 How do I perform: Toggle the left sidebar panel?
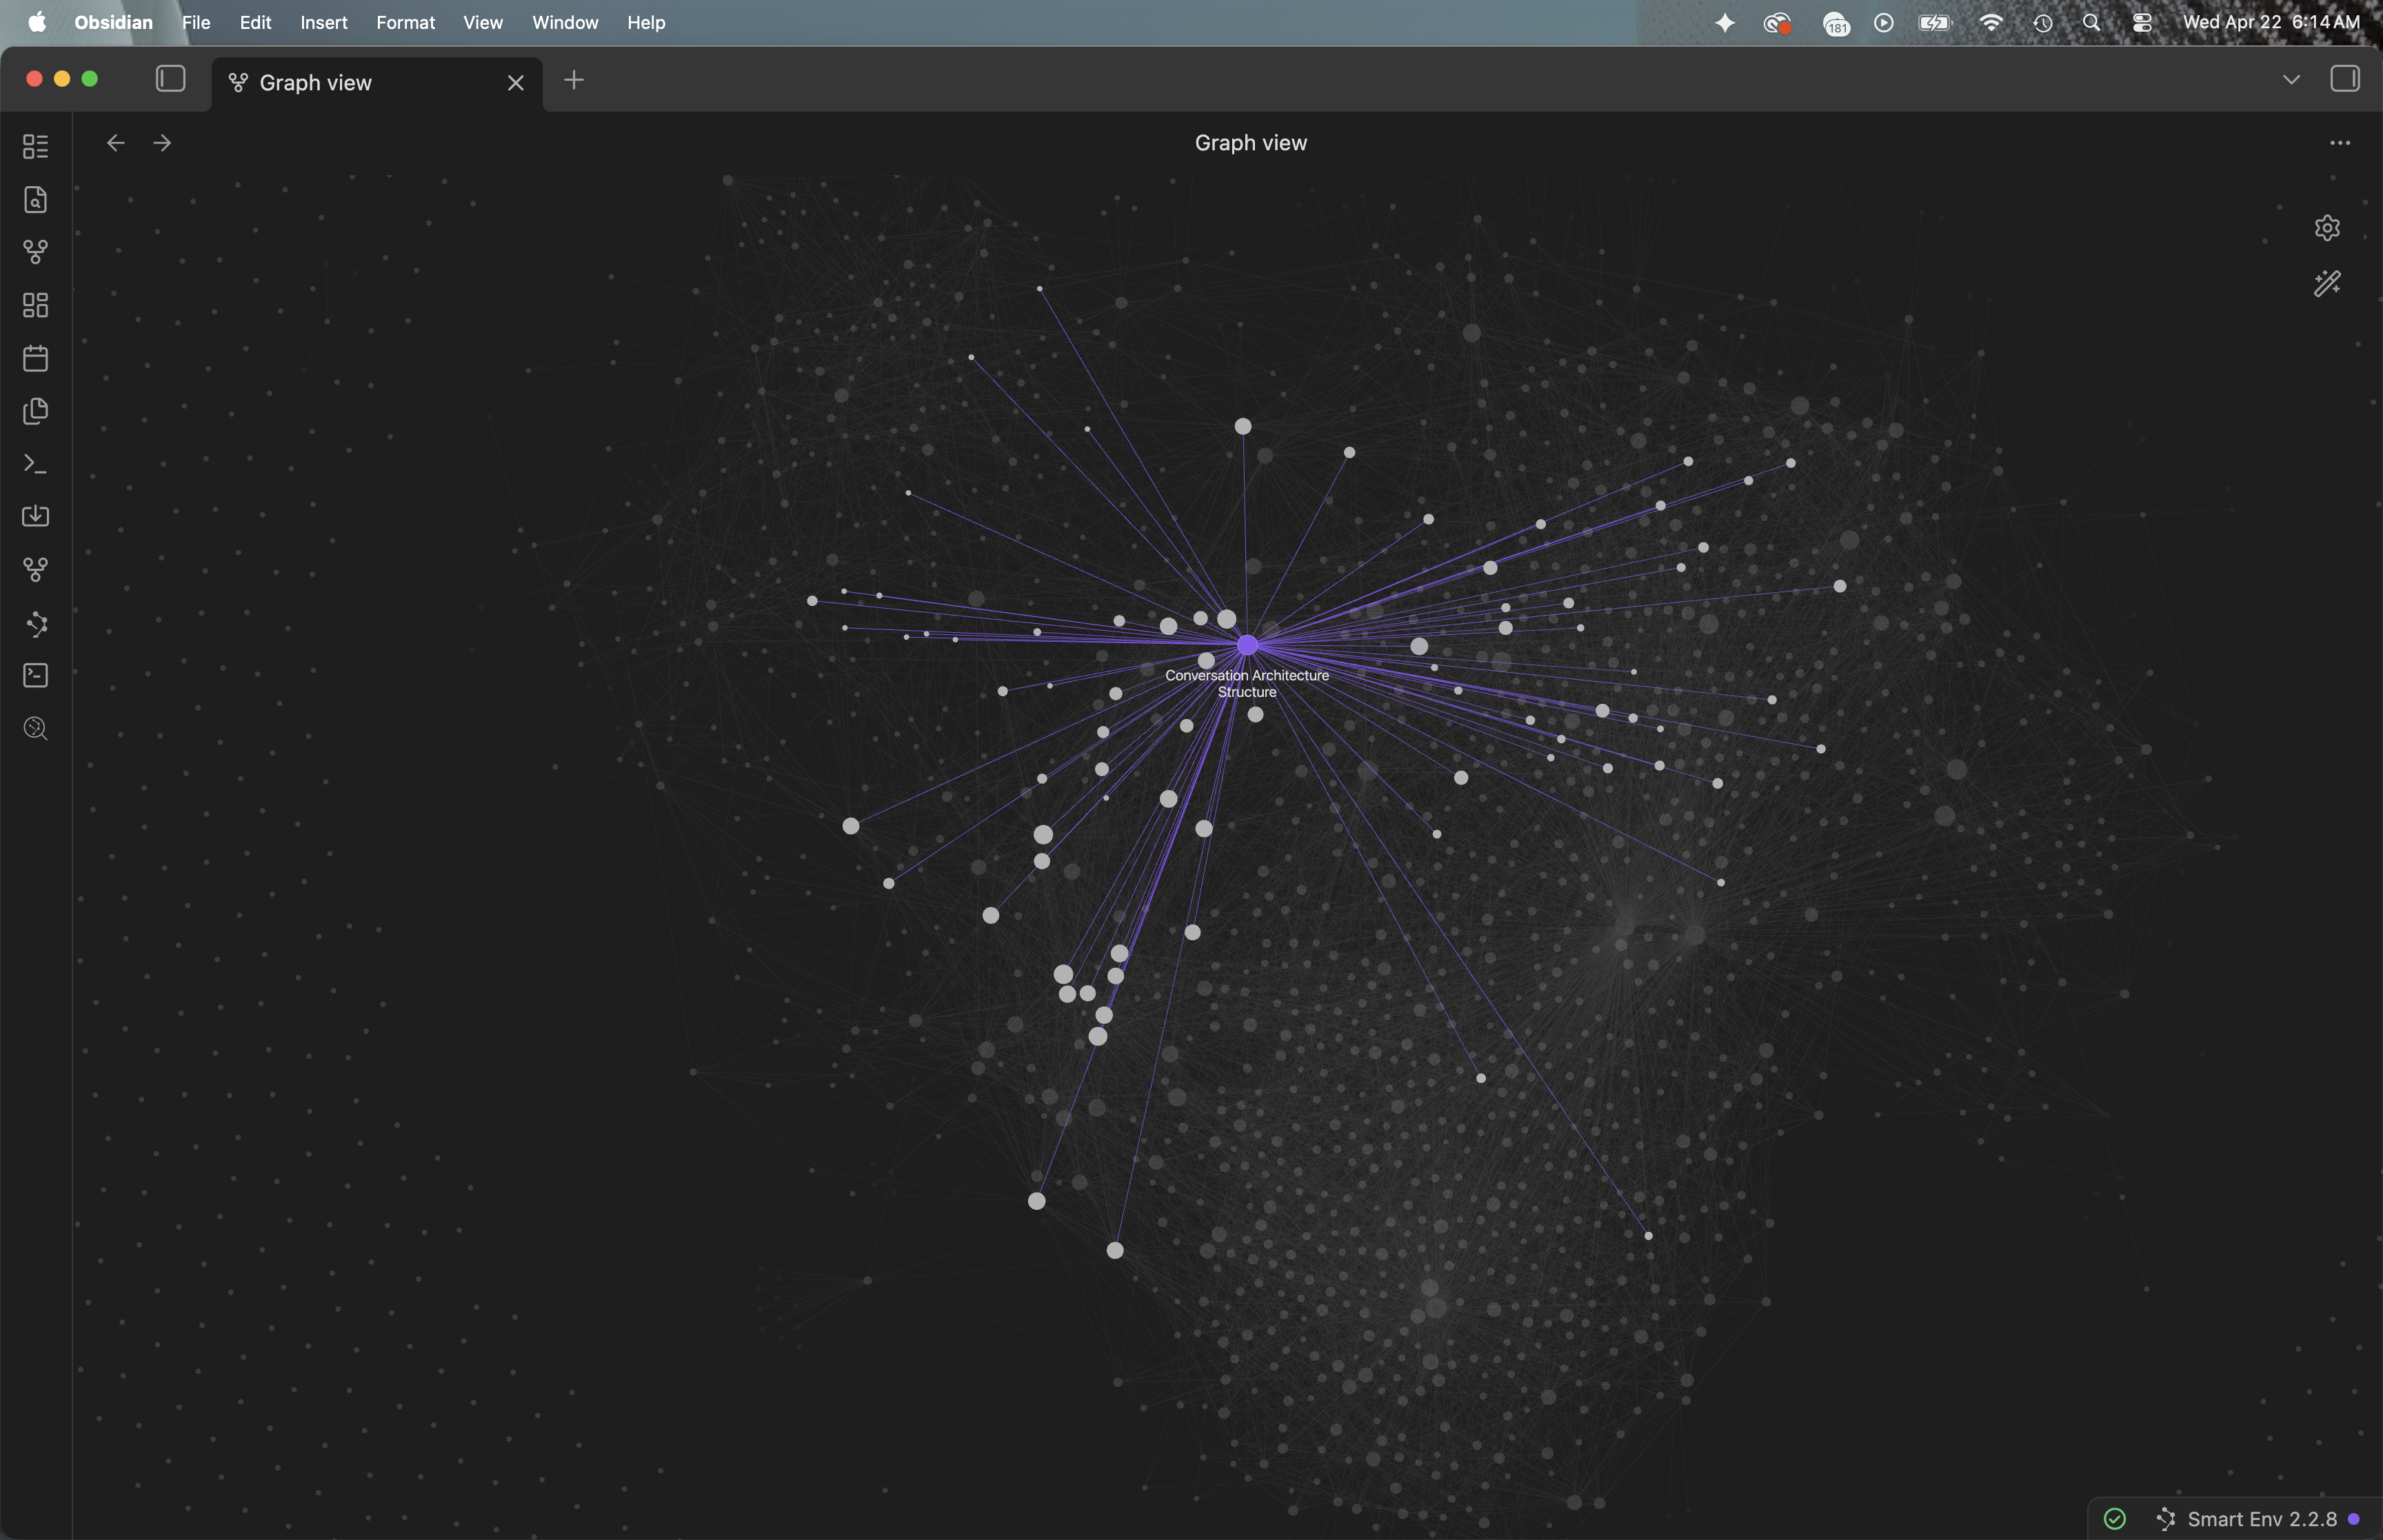[171, 79]
